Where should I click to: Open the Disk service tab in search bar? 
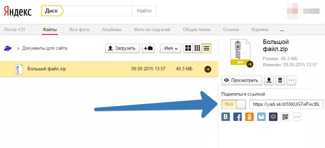[52, 11]
